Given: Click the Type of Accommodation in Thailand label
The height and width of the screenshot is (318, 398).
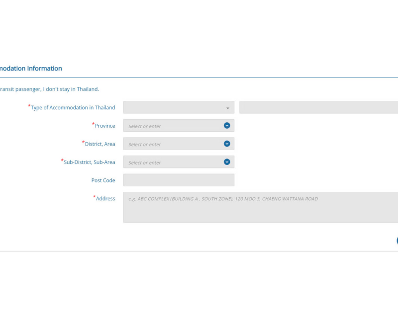Looking at the screenshot, I should (73, 108).
